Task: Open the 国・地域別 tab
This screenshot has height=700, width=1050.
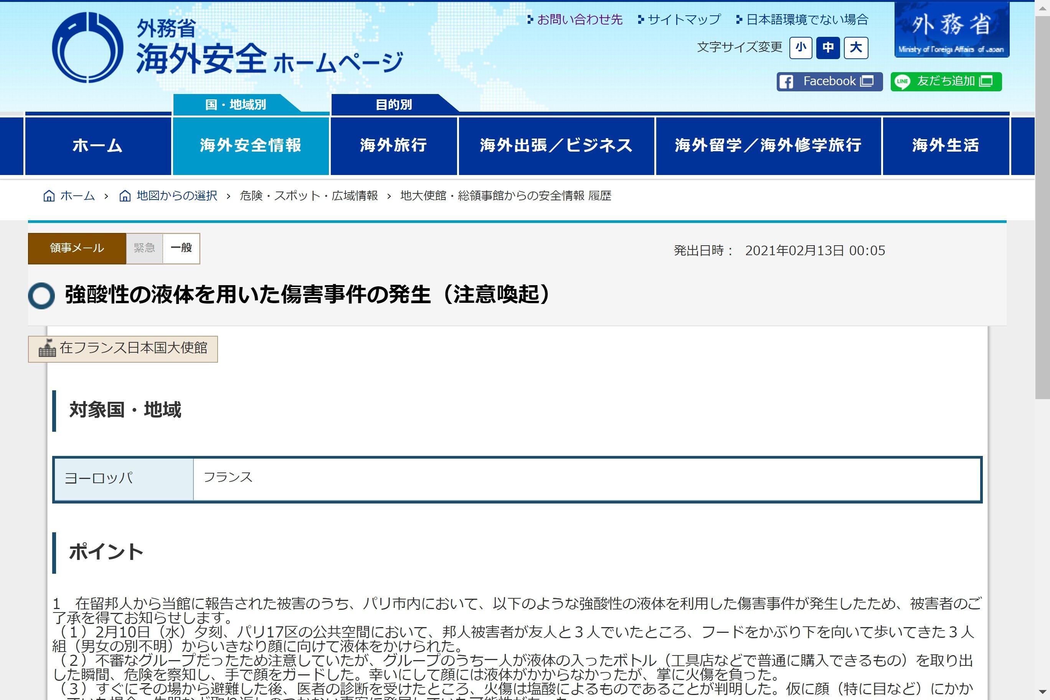Action: [x=236, y=104]
